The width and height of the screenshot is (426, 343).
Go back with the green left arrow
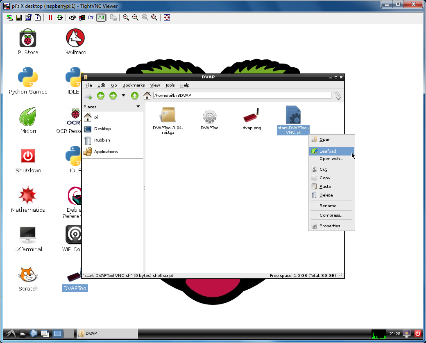(x=101, y=96)
